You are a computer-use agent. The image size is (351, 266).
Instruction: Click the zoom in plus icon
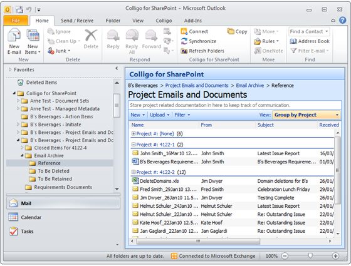pos(335,256)
